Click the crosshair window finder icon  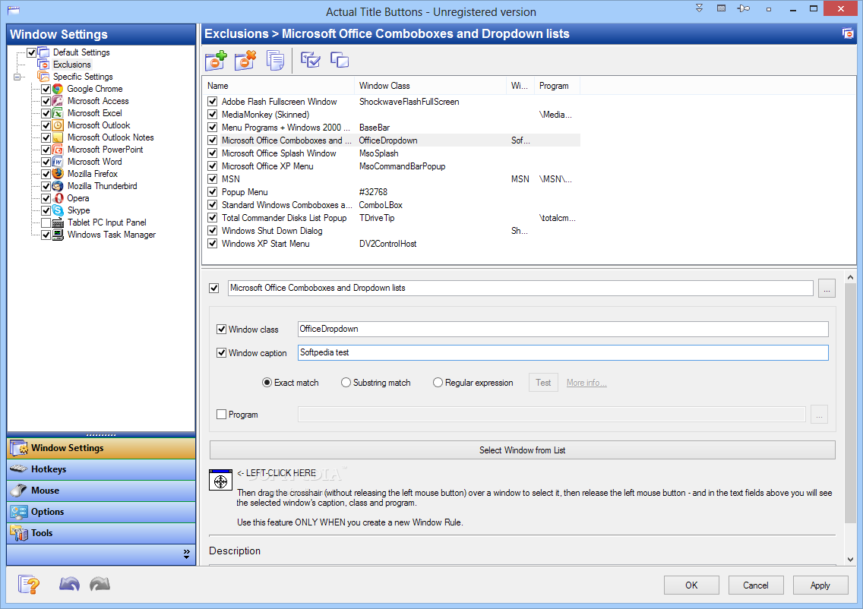pos(221,480)
